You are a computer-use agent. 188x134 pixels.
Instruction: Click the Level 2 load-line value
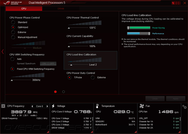pyautogui.click(x=93, y=65)
